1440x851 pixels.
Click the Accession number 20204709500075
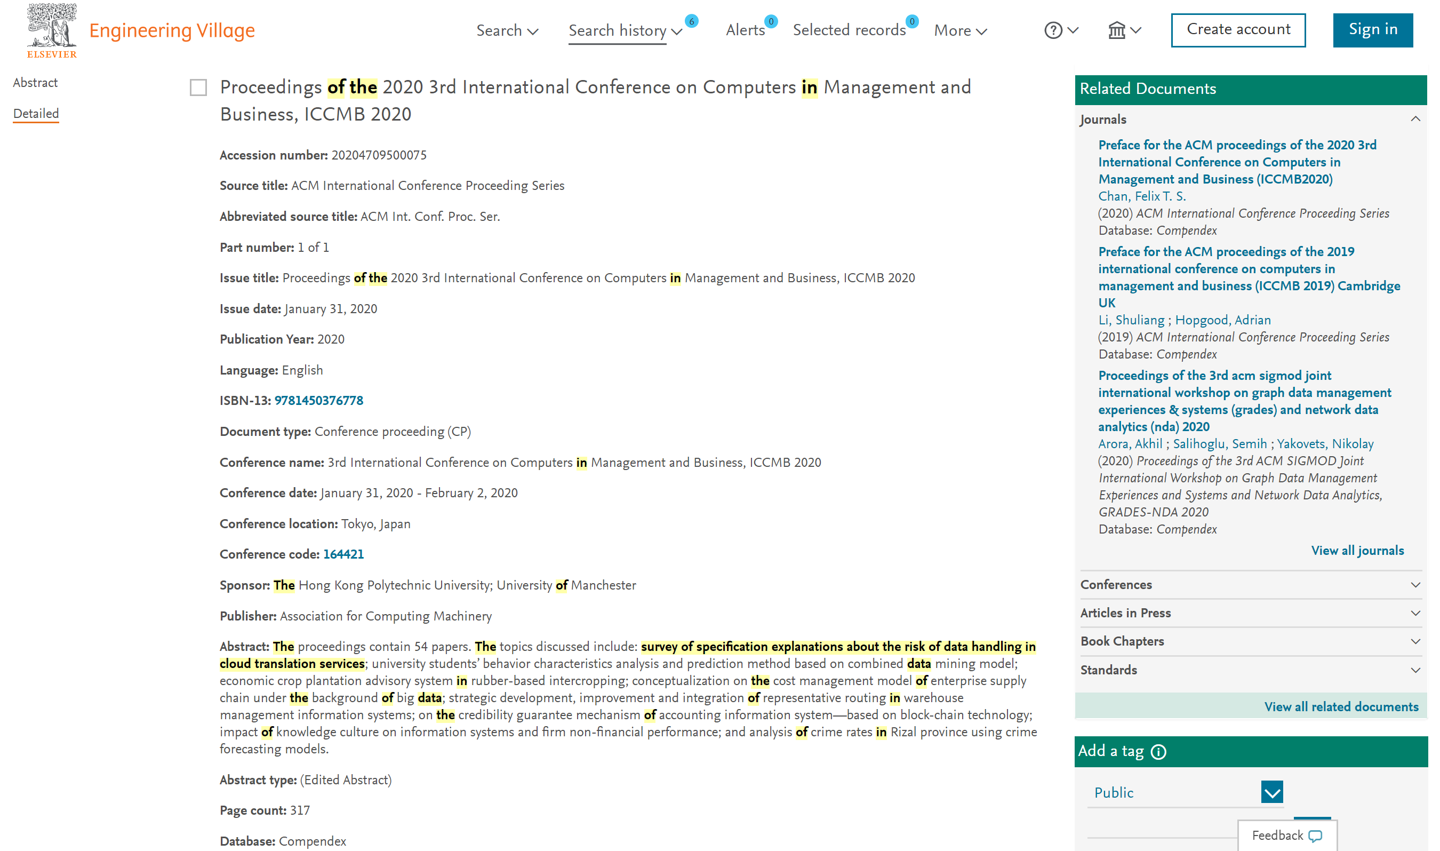pyautogui.click(x=379, y=155)
